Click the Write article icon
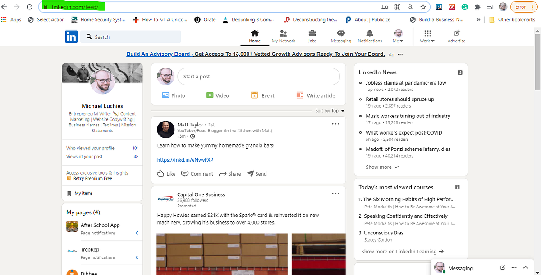This screenshot has height=275, width=541. (x=316, y=95)
